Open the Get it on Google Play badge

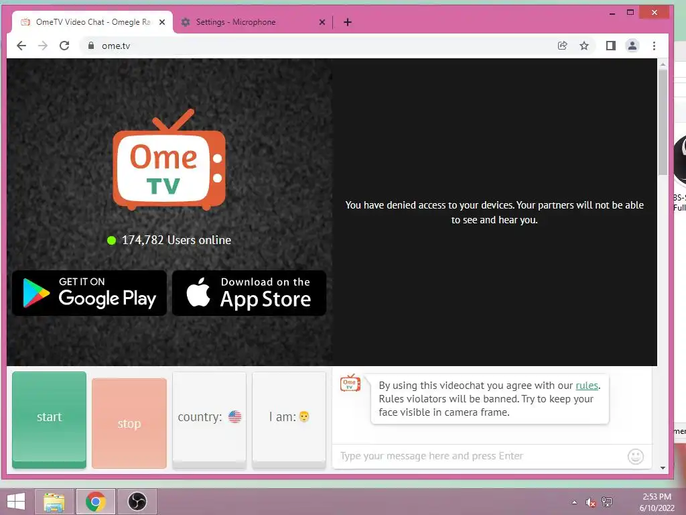(x=89, y=293)
